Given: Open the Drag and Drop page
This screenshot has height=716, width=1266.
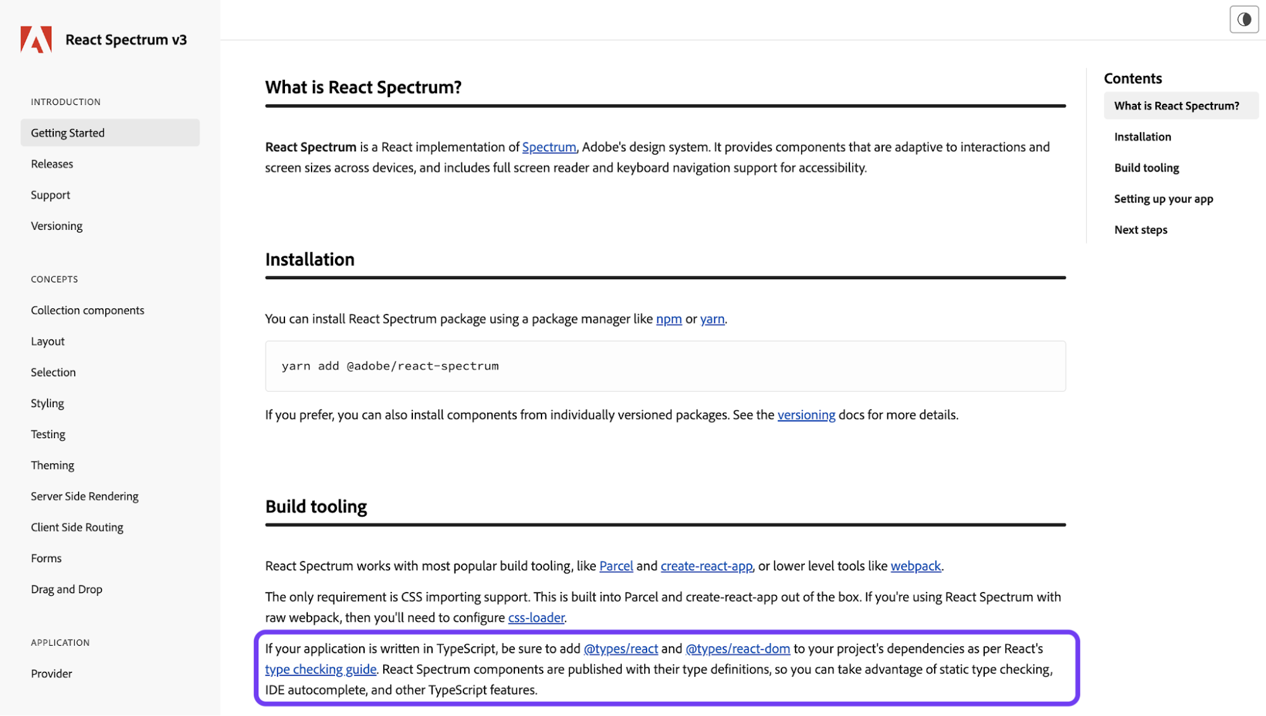Looking at the screenshot, I should (x=66, y=589).
